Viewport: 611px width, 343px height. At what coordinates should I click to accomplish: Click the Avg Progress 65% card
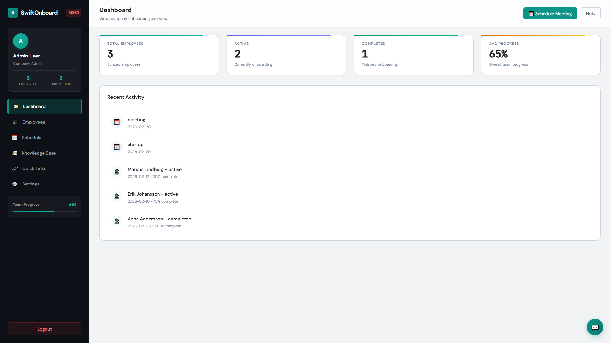pos(541,55)
